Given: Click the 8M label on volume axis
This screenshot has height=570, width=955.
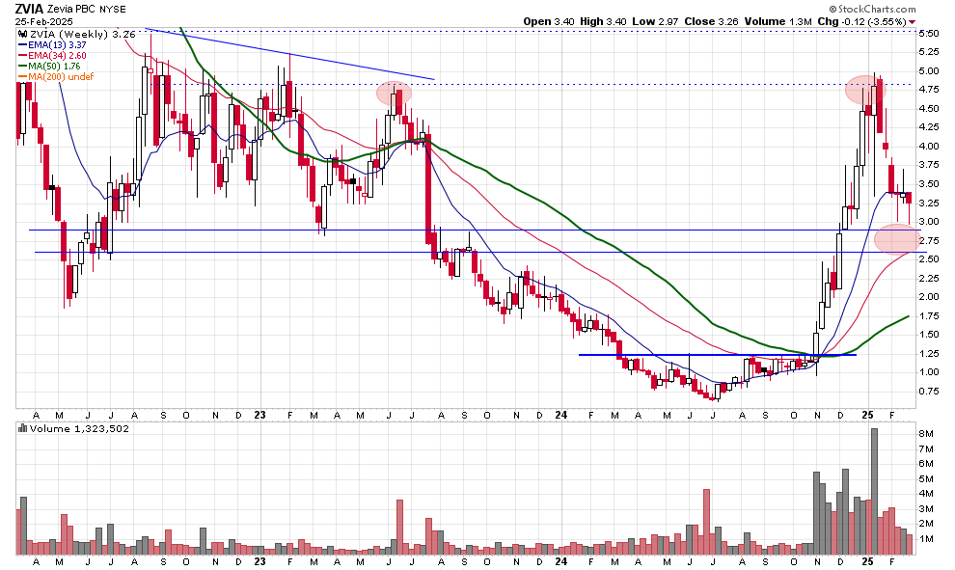Looking at the screenshot, I should (x=928, y=435).
